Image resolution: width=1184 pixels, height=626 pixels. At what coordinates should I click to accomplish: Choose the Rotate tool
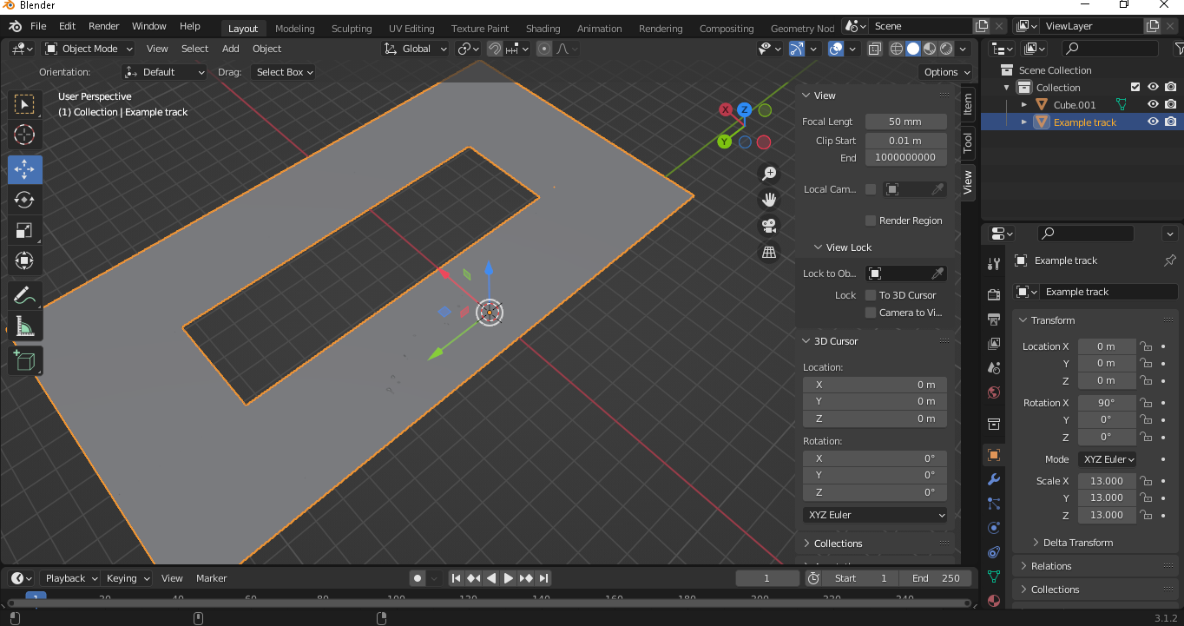point(25,200)
